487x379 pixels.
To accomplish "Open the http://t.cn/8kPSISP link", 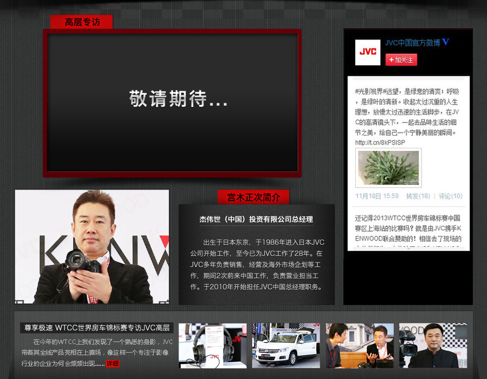I will tap(380, 143).
